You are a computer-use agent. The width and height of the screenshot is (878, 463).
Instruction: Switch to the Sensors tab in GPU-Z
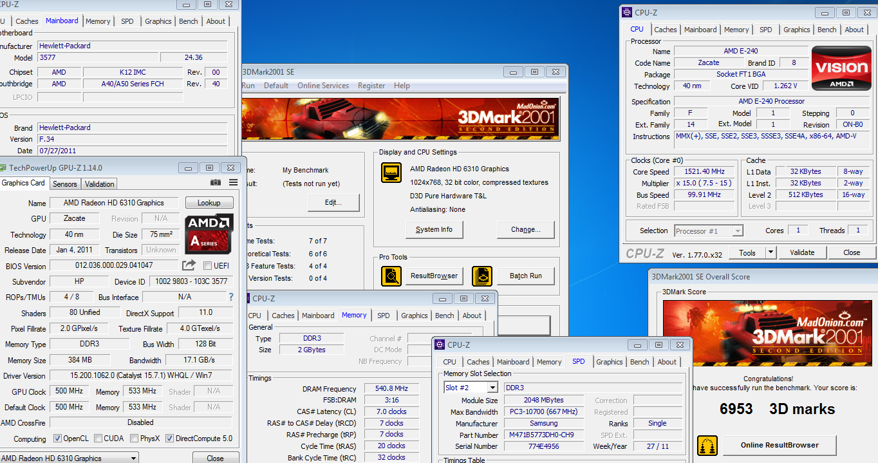coord(65,184)
